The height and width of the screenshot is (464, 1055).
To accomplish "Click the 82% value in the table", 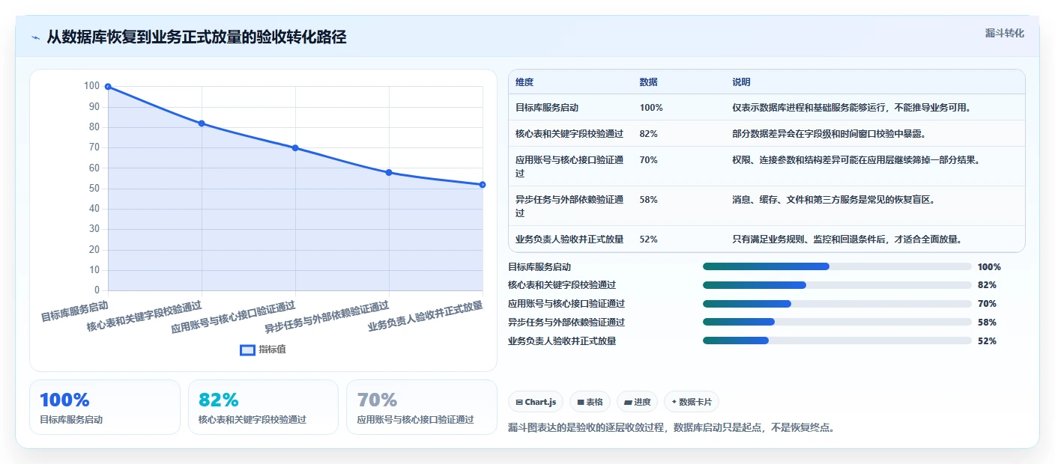I will 648,134.
